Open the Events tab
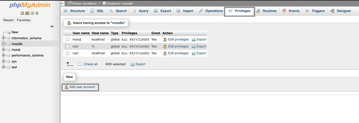The image size is (359, 123). click(x=291, y=11)
